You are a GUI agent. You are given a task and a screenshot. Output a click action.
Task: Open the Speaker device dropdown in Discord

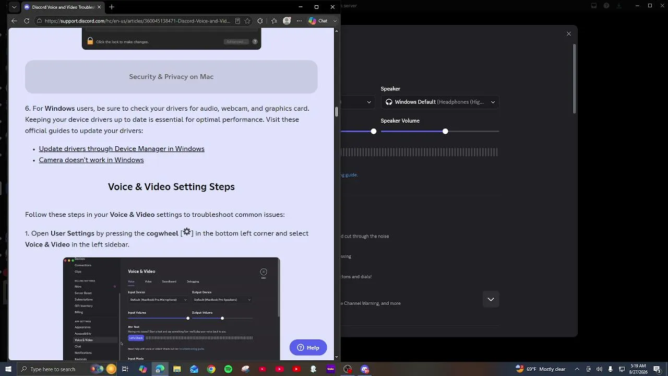(x=440, y=102)
